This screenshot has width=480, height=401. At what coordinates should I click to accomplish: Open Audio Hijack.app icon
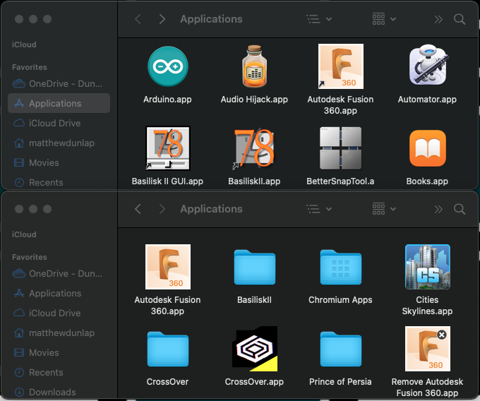(254, 66)
